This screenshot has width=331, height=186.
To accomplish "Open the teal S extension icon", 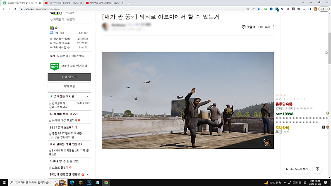I will click(277, 9).
